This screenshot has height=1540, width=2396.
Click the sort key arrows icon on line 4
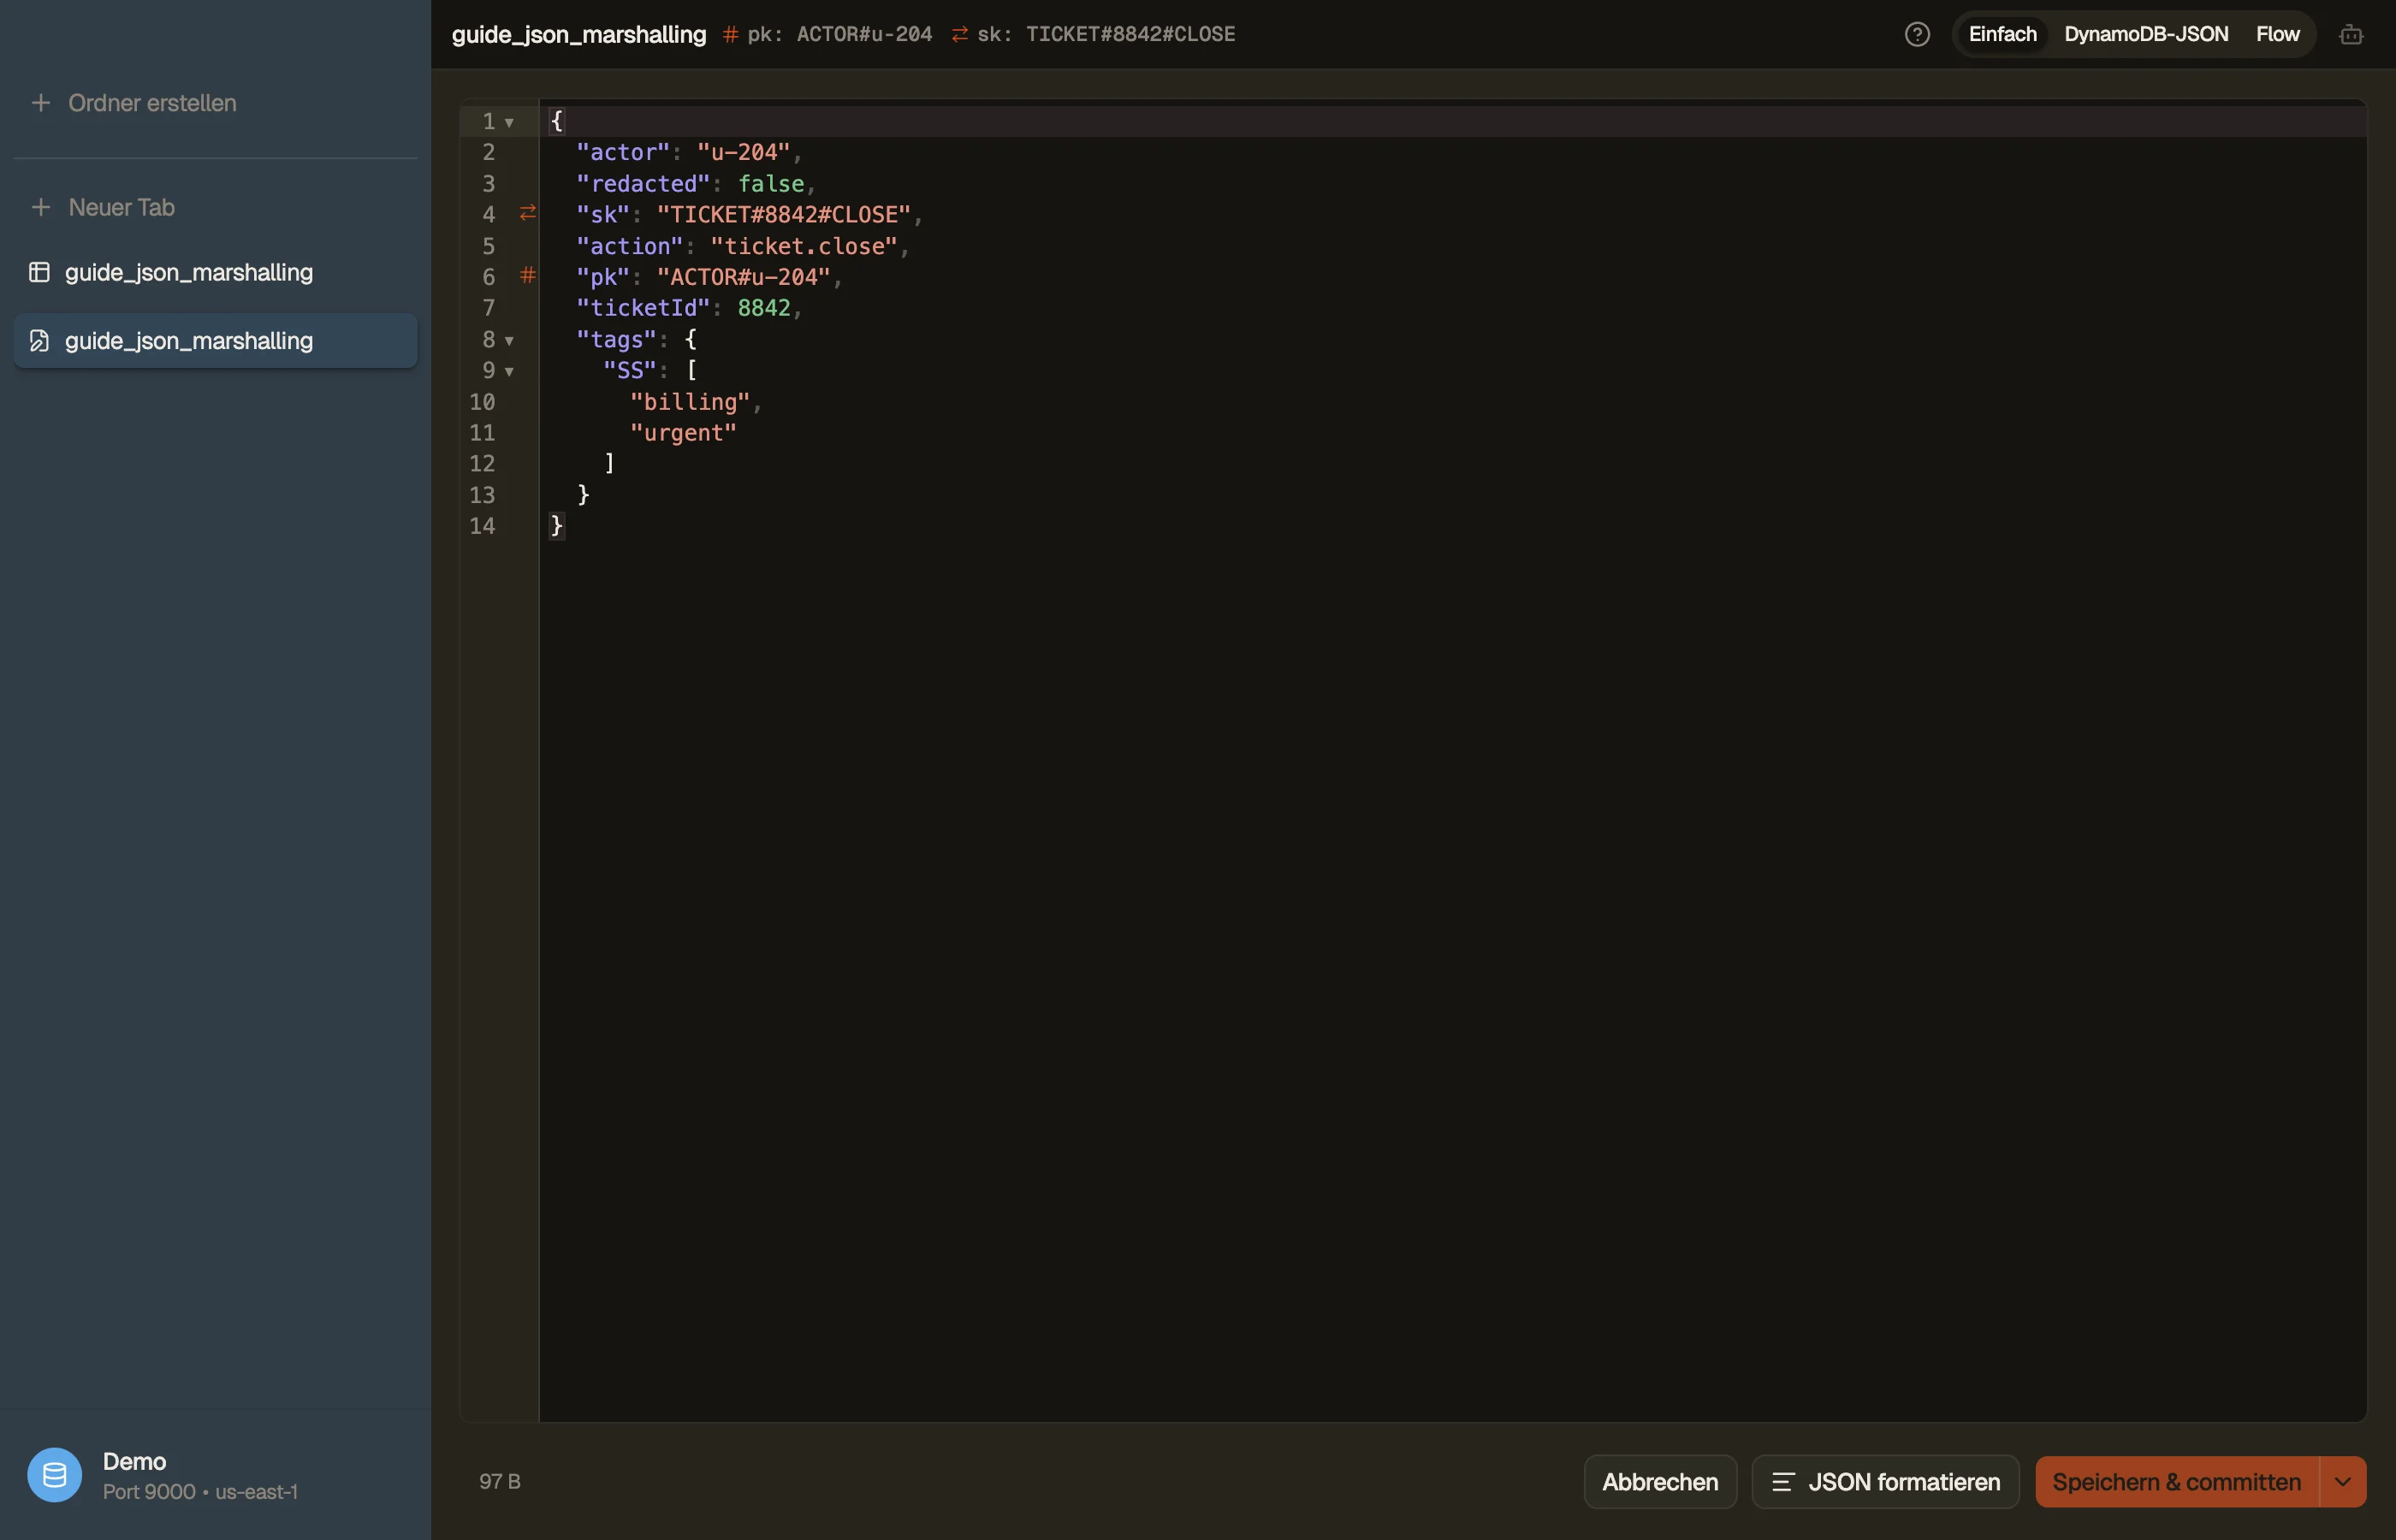pyautogui.click(x=528, y=213)
